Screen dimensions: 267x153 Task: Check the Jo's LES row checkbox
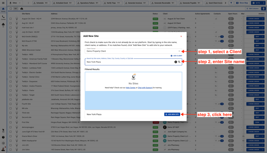[x=10, y=145]
